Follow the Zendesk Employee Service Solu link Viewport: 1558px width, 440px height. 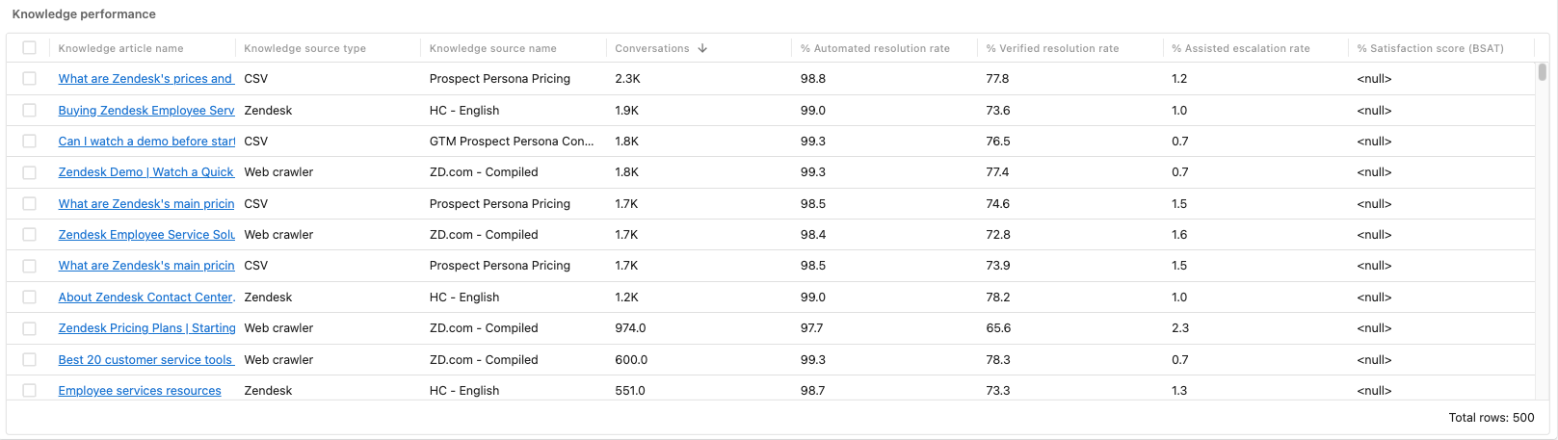click(146, 235)
